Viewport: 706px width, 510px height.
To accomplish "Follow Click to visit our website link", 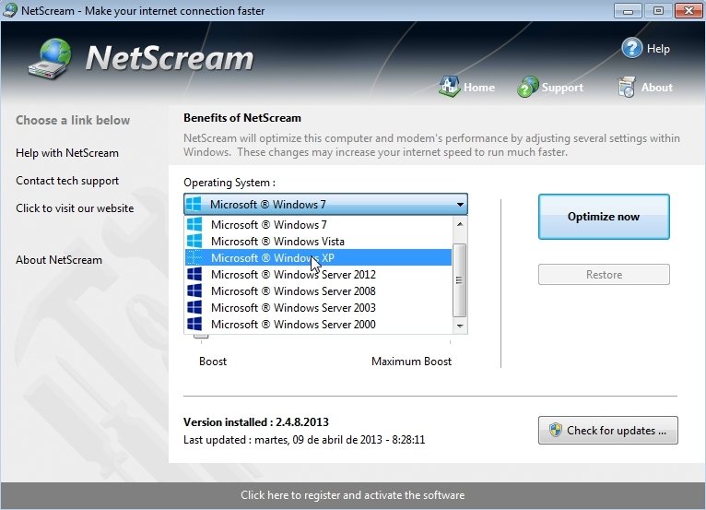I will (75, 208).
